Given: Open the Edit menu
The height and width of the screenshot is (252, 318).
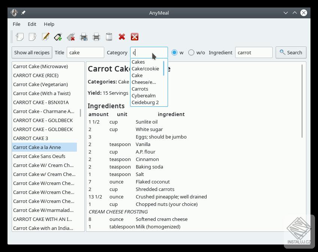Looking at the screenshot, I should click(x=32, y=24).
